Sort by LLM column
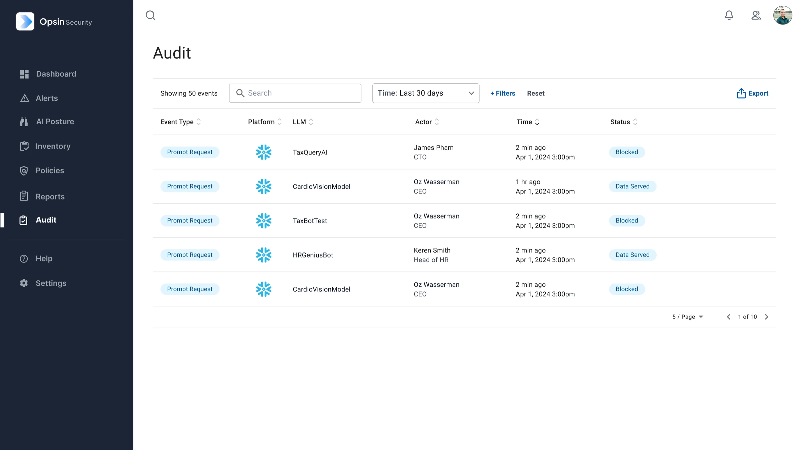The height and width of the screenshot is (450, 800). [303, 122]
